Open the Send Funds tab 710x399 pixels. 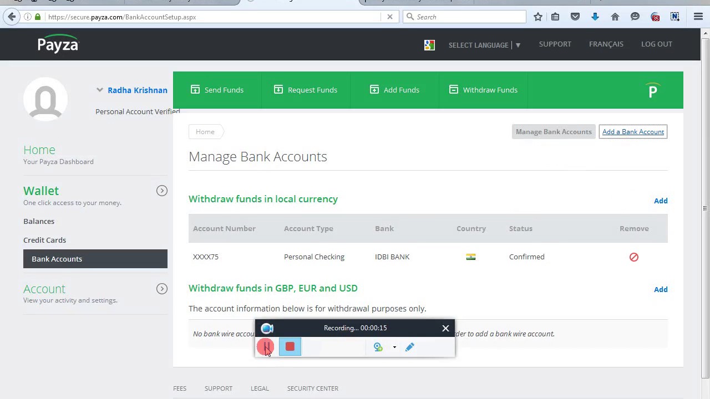(x=217, y=90)
